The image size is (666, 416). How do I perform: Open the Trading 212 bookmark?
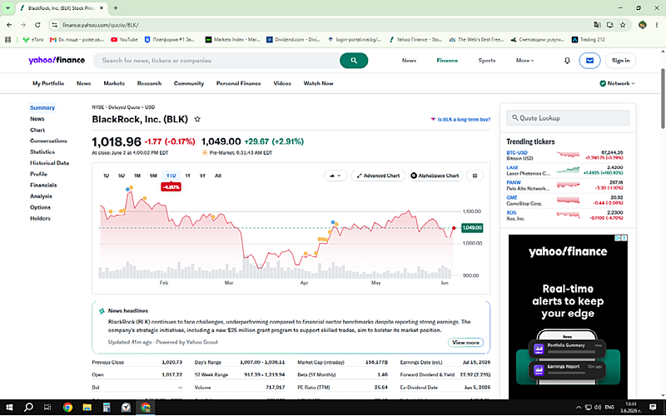[x=589, y=39]
